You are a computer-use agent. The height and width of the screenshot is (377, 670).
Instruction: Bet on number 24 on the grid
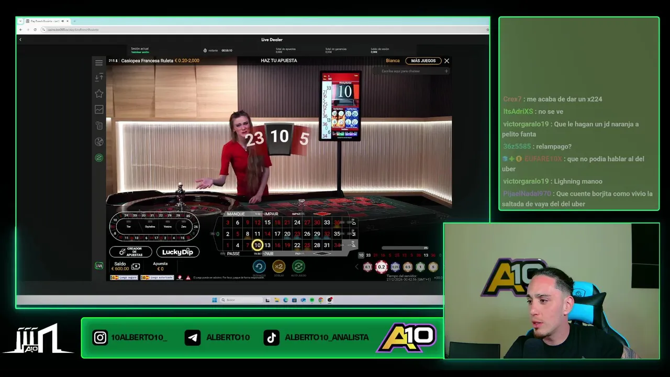[x=297, y=223]
